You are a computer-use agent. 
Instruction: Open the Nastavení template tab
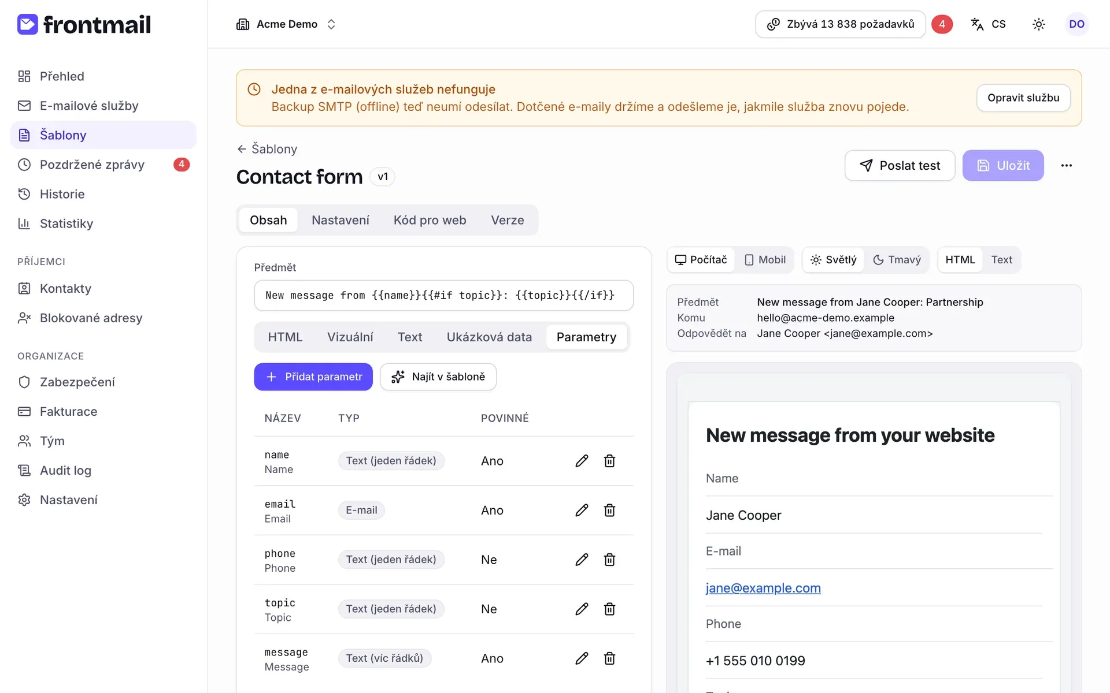pos(341,220)
